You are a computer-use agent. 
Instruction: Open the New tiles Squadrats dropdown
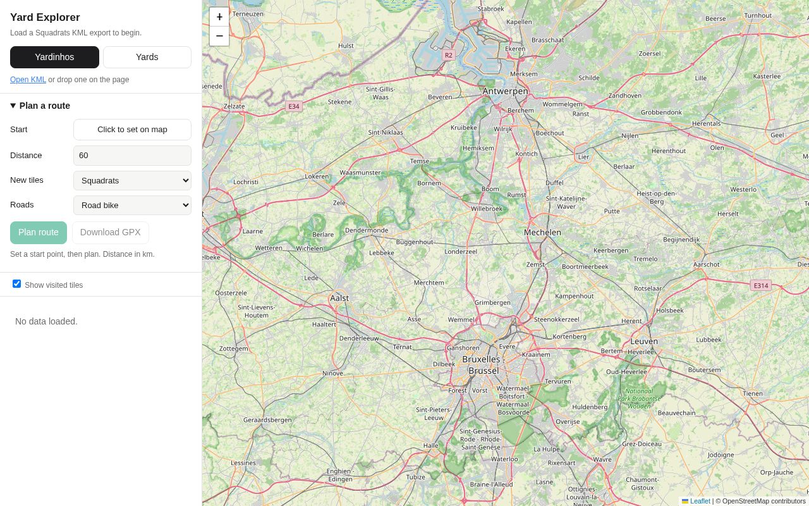132,180
